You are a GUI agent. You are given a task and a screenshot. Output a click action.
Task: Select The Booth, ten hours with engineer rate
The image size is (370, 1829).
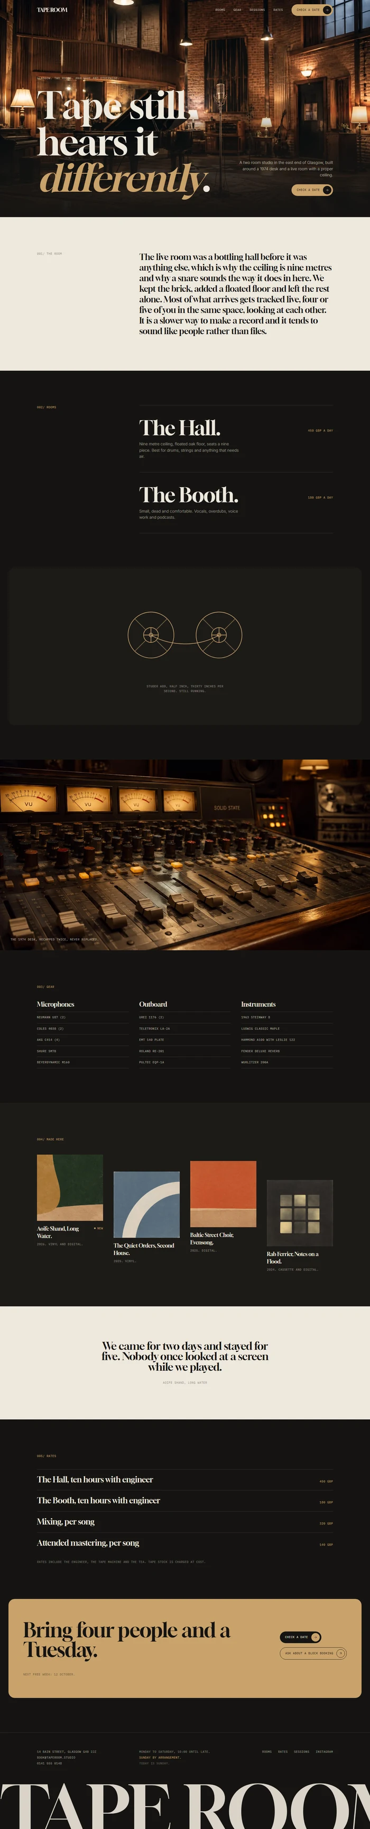(185, 1500)
